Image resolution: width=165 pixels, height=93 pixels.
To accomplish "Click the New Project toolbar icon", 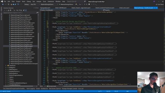I will pyautogui.click(x=9, y=4).
